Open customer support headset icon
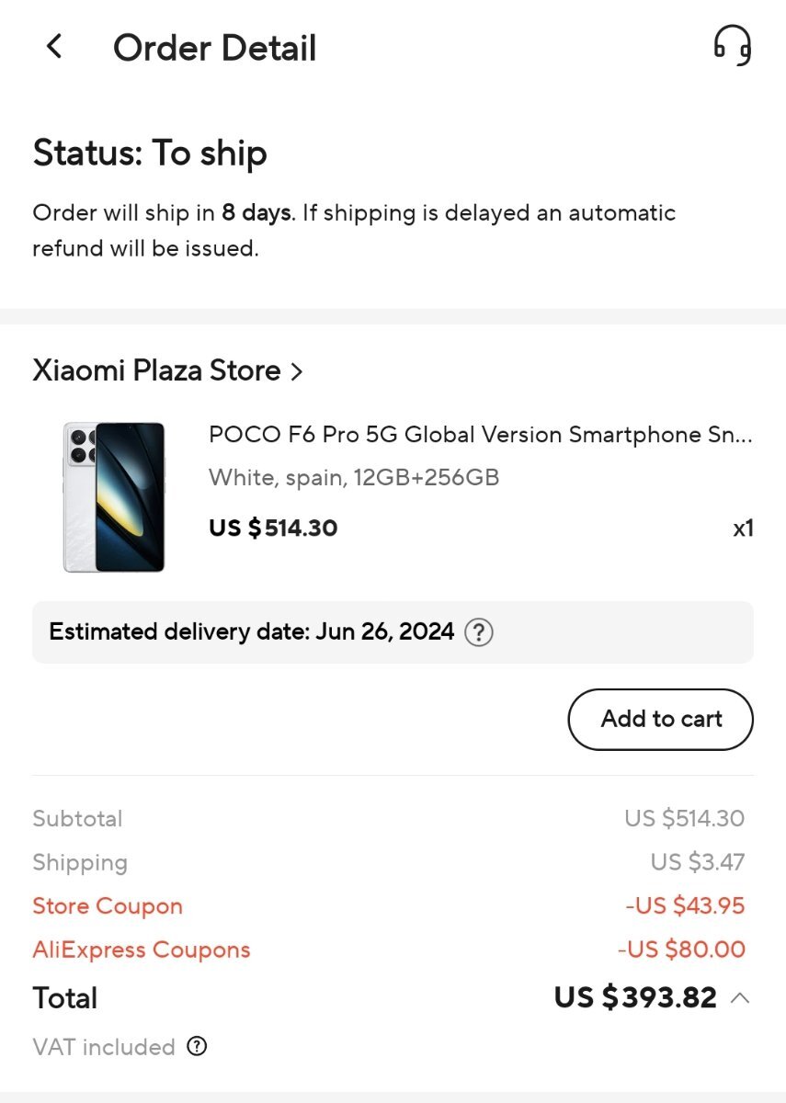The width and height of the screenshot is (786, 1103). click(x=732, y=46)
